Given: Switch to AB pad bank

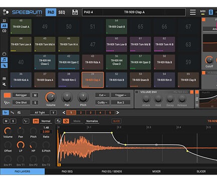Looking at the screenshot, I should click(x=4, y=26).
